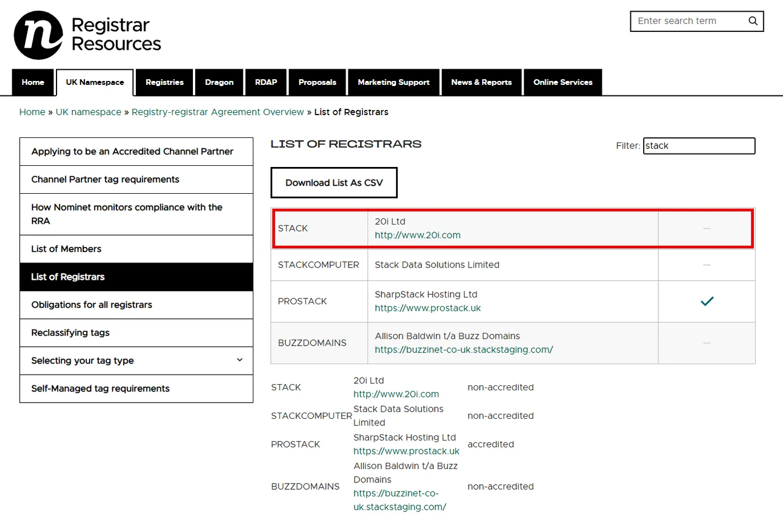Open https://www.prostack.uk link in lower list

coord(406,451)
